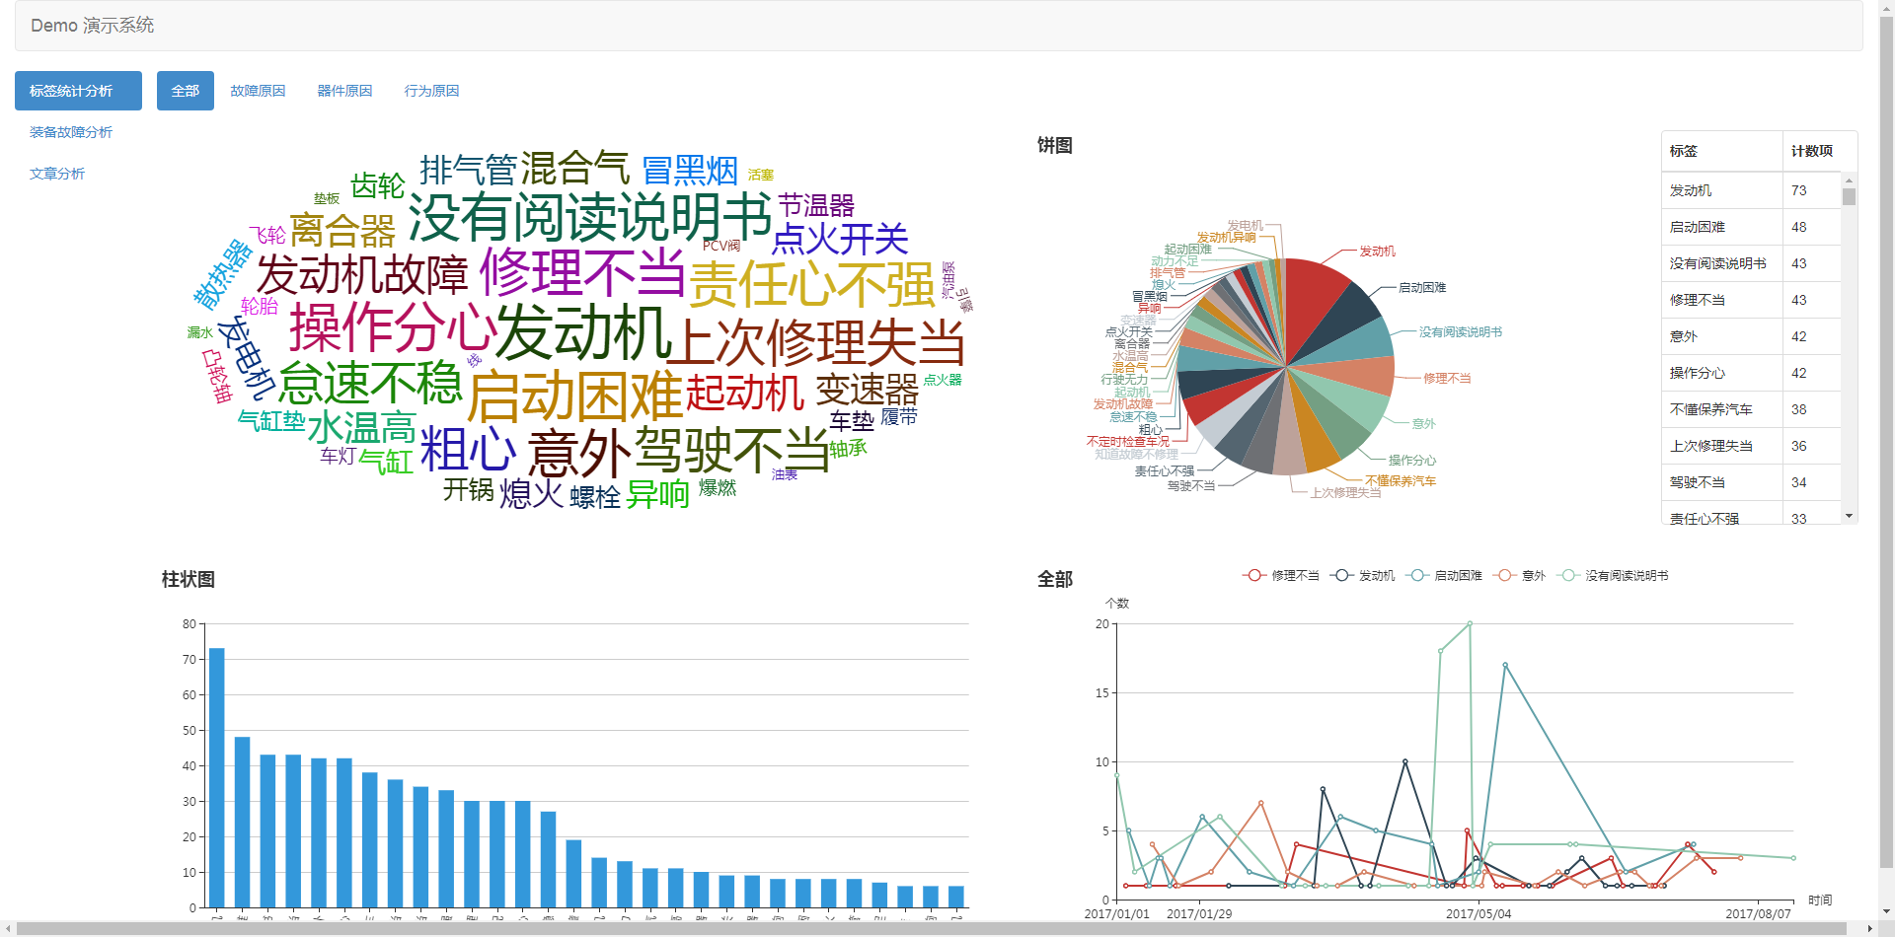
Task: Click the 操作分心 pie chart label
Action: (x=1412, y=461)
